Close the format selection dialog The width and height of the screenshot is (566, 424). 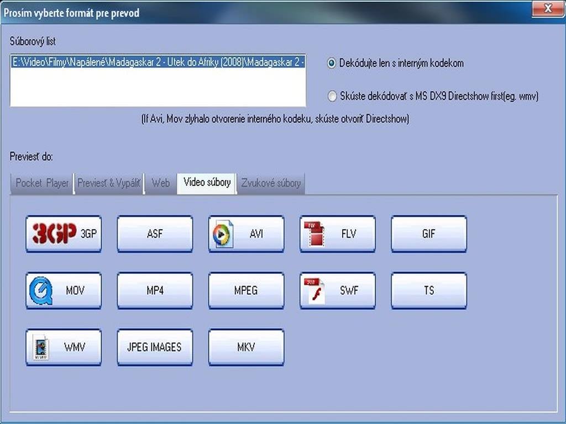547,8
